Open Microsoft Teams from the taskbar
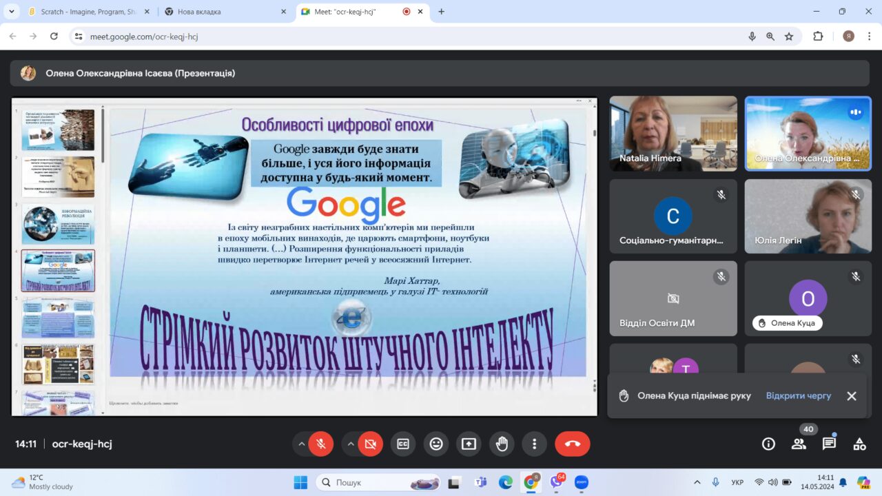The width and height of the screenshot is (882, 496). pyautogui.click(x=480, y=482)
